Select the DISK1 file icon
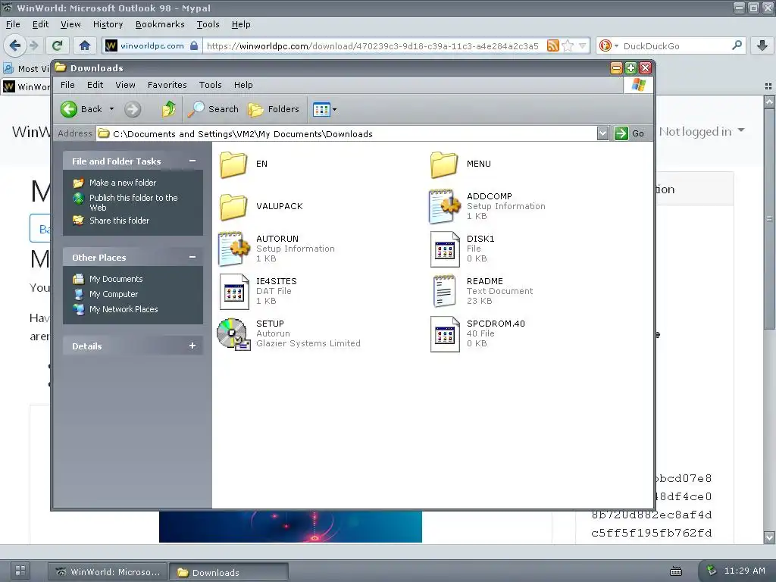Screen dimensions: 776x582 tap(444, 249)
